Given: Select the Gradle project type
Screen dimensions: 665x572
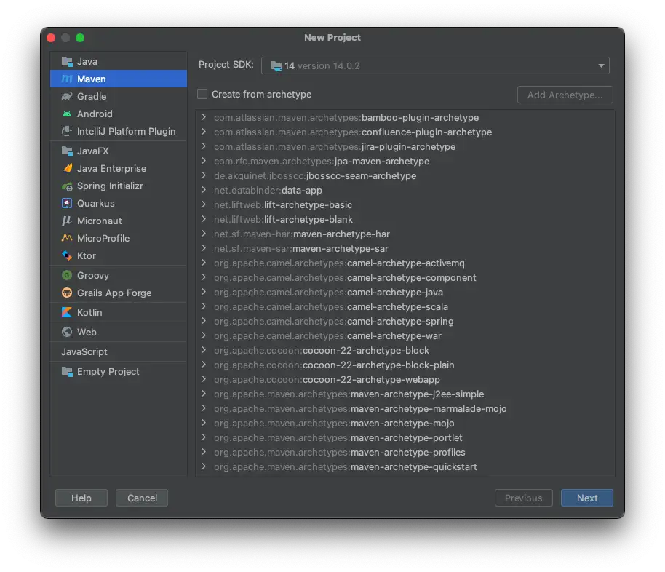Looking at the screenshot, I should point(119,96).
